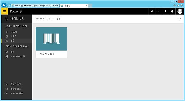185x101 pixels.
Task: Refresh the page with the reload icon
Action: coord(58,6)
